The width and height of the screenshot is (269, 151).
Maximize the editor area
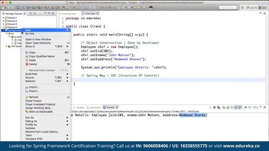[x=265, y=13]
